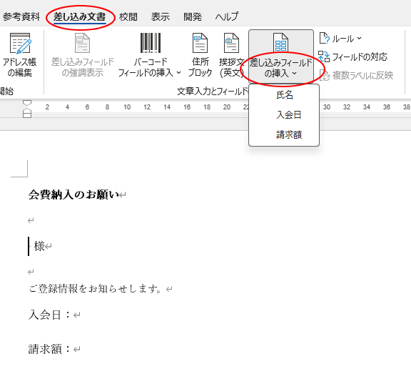
Task: Toggle the 差し込みフィールドの挿入 dropdown arrow
Action: [x=295, y=73]
